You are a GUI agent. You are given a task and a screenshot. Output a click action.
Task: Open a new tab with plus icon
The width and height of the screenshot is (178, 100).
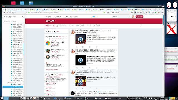(160, 9)
